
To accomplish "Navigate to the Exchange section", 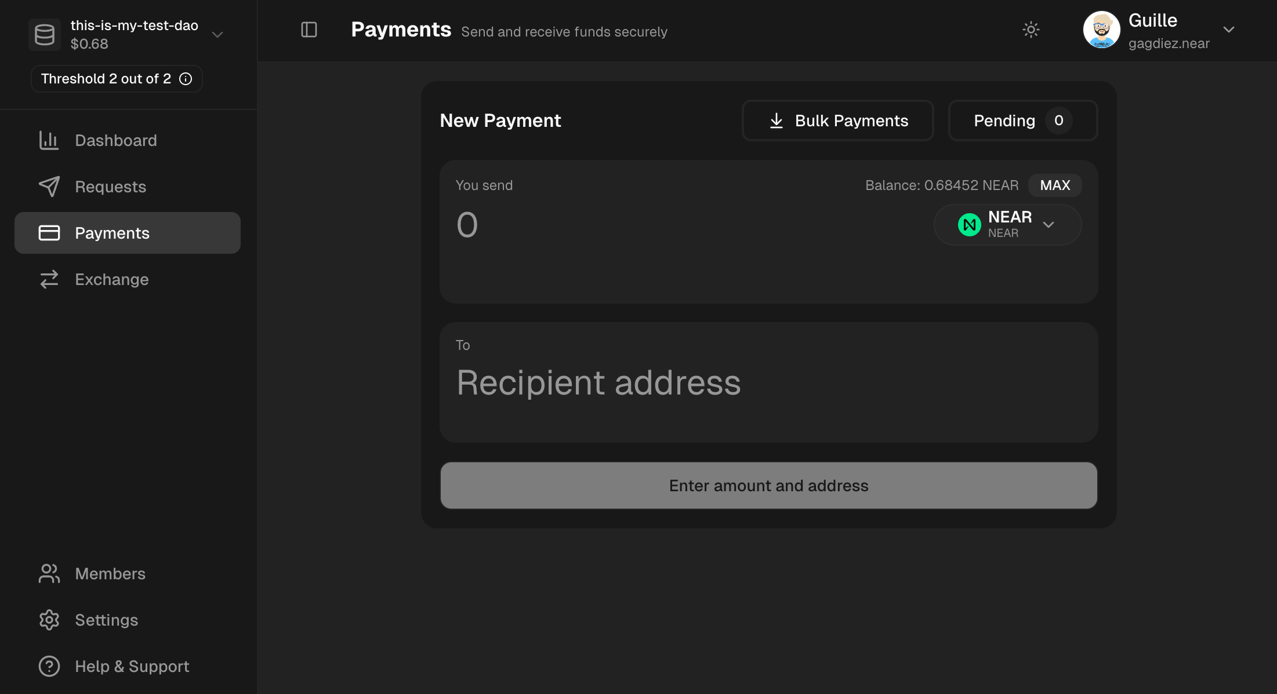I will coord(111,279).
